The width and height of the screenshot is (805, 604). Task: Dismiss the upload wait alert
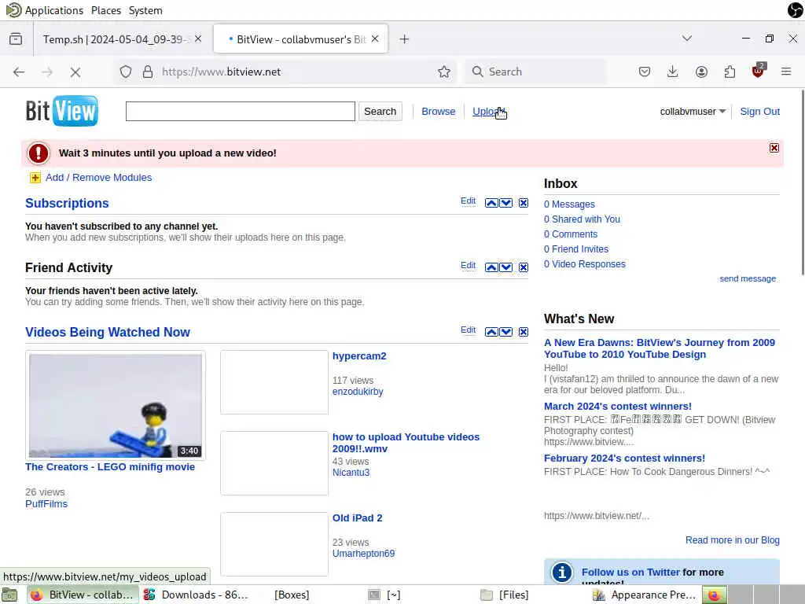[774, 148]
